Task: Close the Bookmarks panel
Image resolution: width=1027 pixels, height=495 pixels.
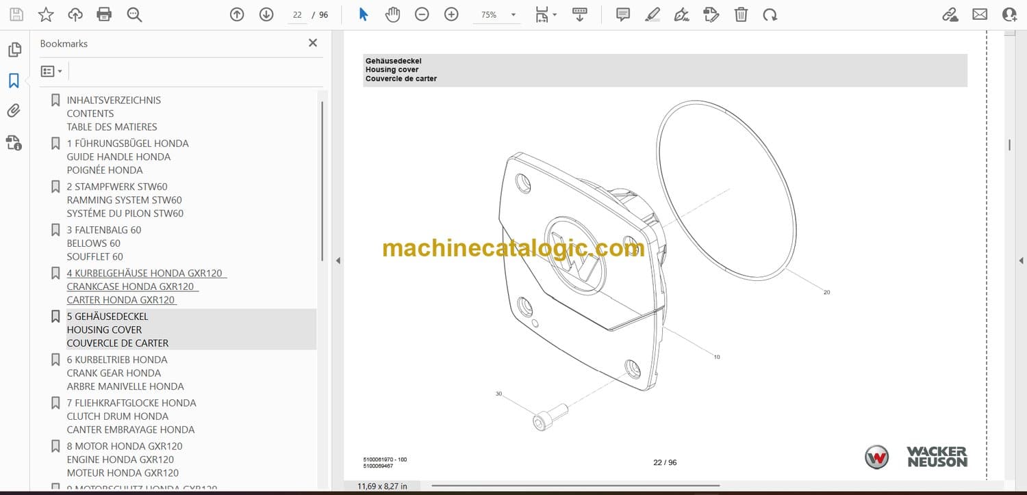Action: (313, 43)
